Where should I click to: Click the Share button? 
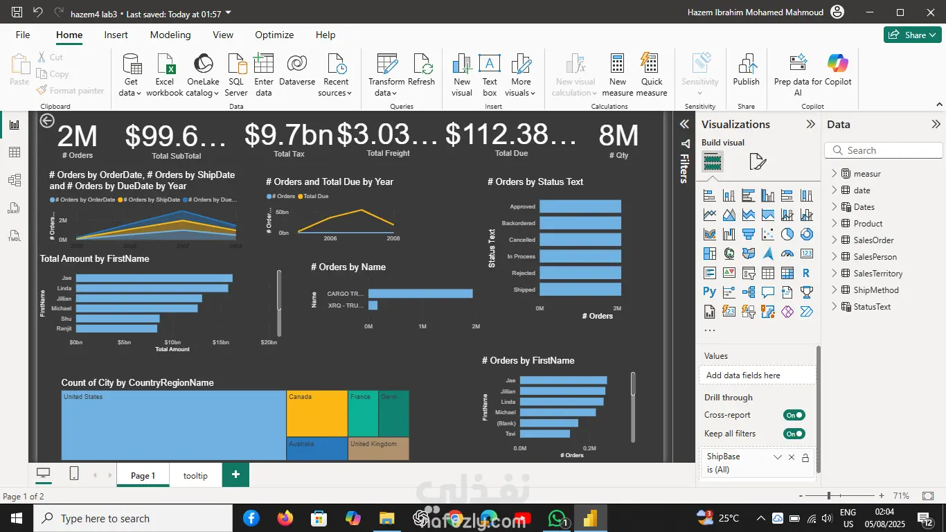pos(911,35)
